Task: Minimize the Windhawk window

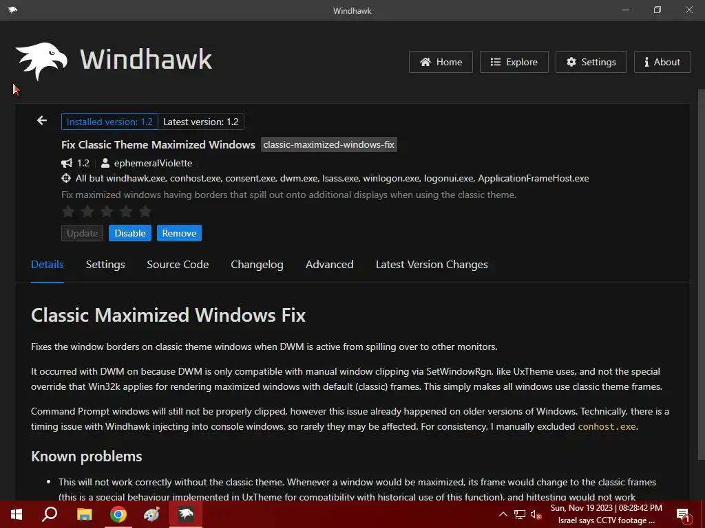Action: pos(625,10)
